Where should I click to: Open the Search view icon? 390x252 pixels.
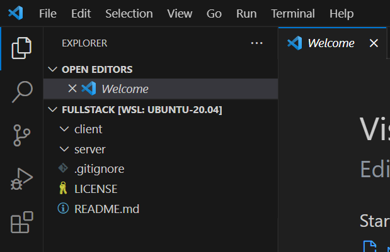[22, 92]
